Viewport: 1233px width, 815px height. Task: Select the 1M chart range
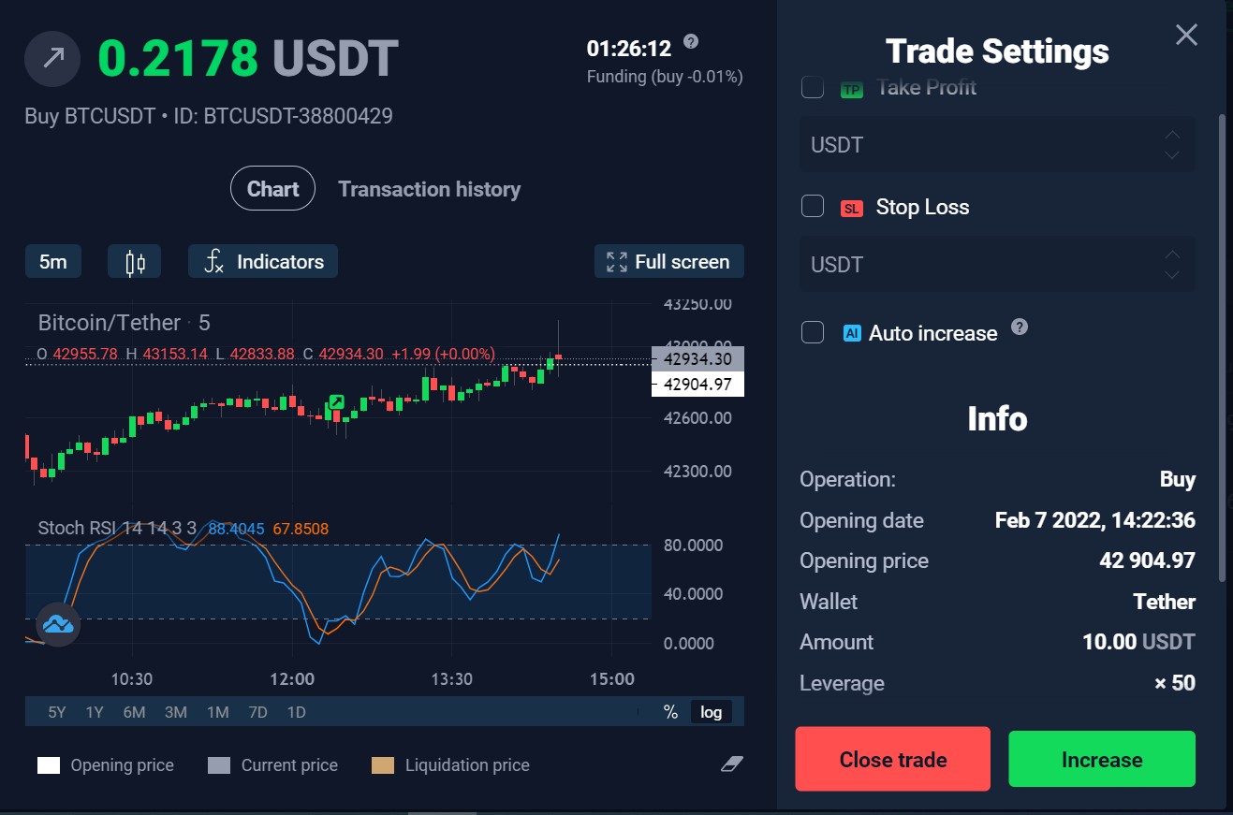tap(217, 712)
